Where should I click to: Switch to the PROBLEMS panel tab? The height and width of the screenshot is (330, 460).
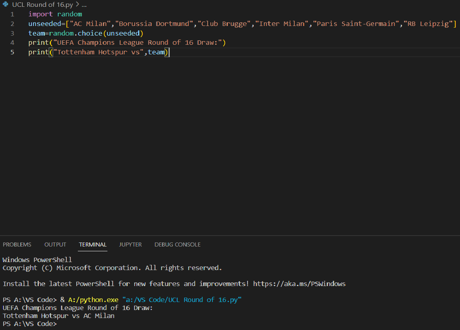point(17,245)
